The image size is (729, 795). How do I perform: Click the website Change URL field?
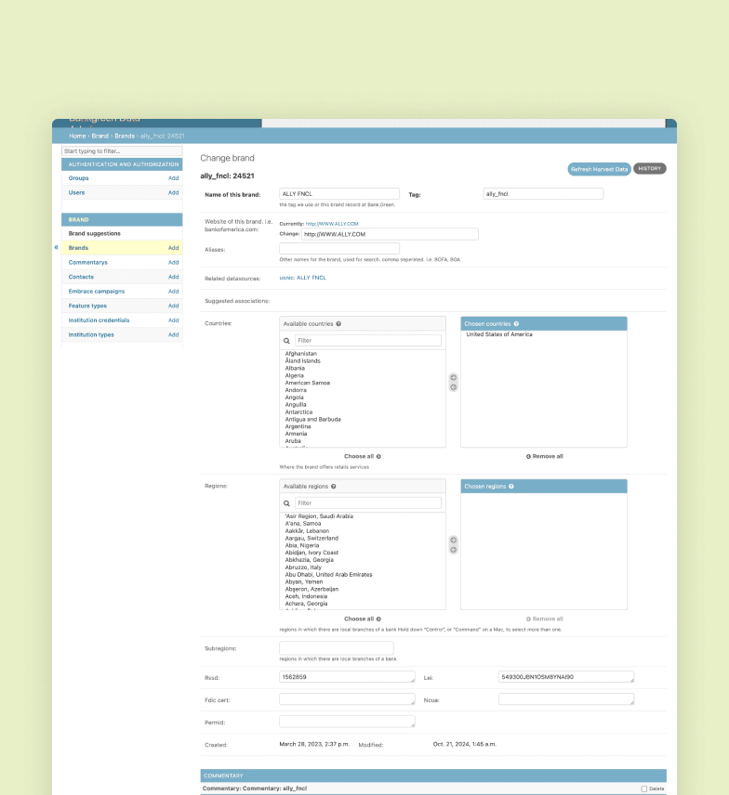[390, 234]
